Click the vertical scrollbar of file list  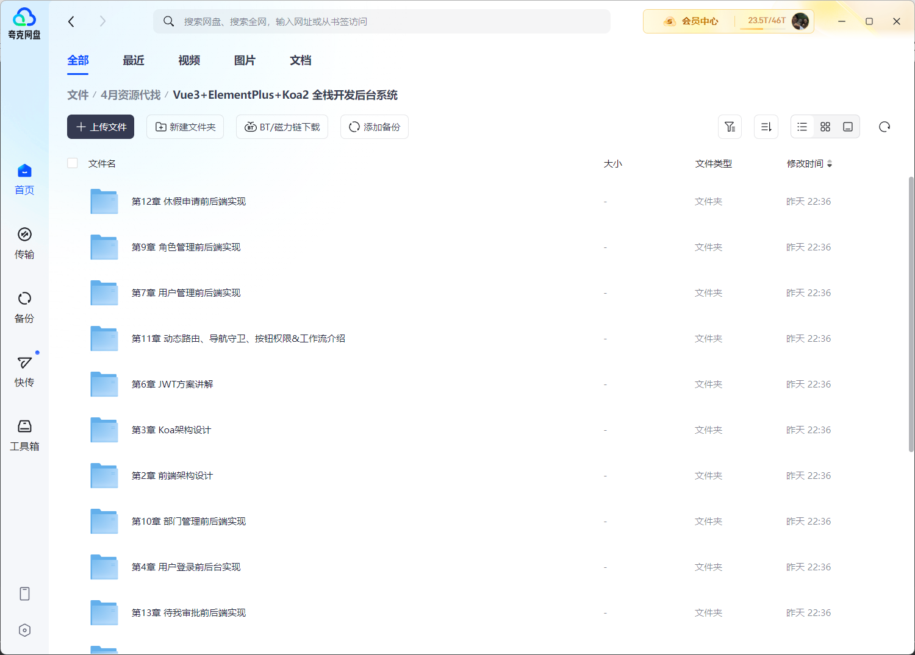911,314
